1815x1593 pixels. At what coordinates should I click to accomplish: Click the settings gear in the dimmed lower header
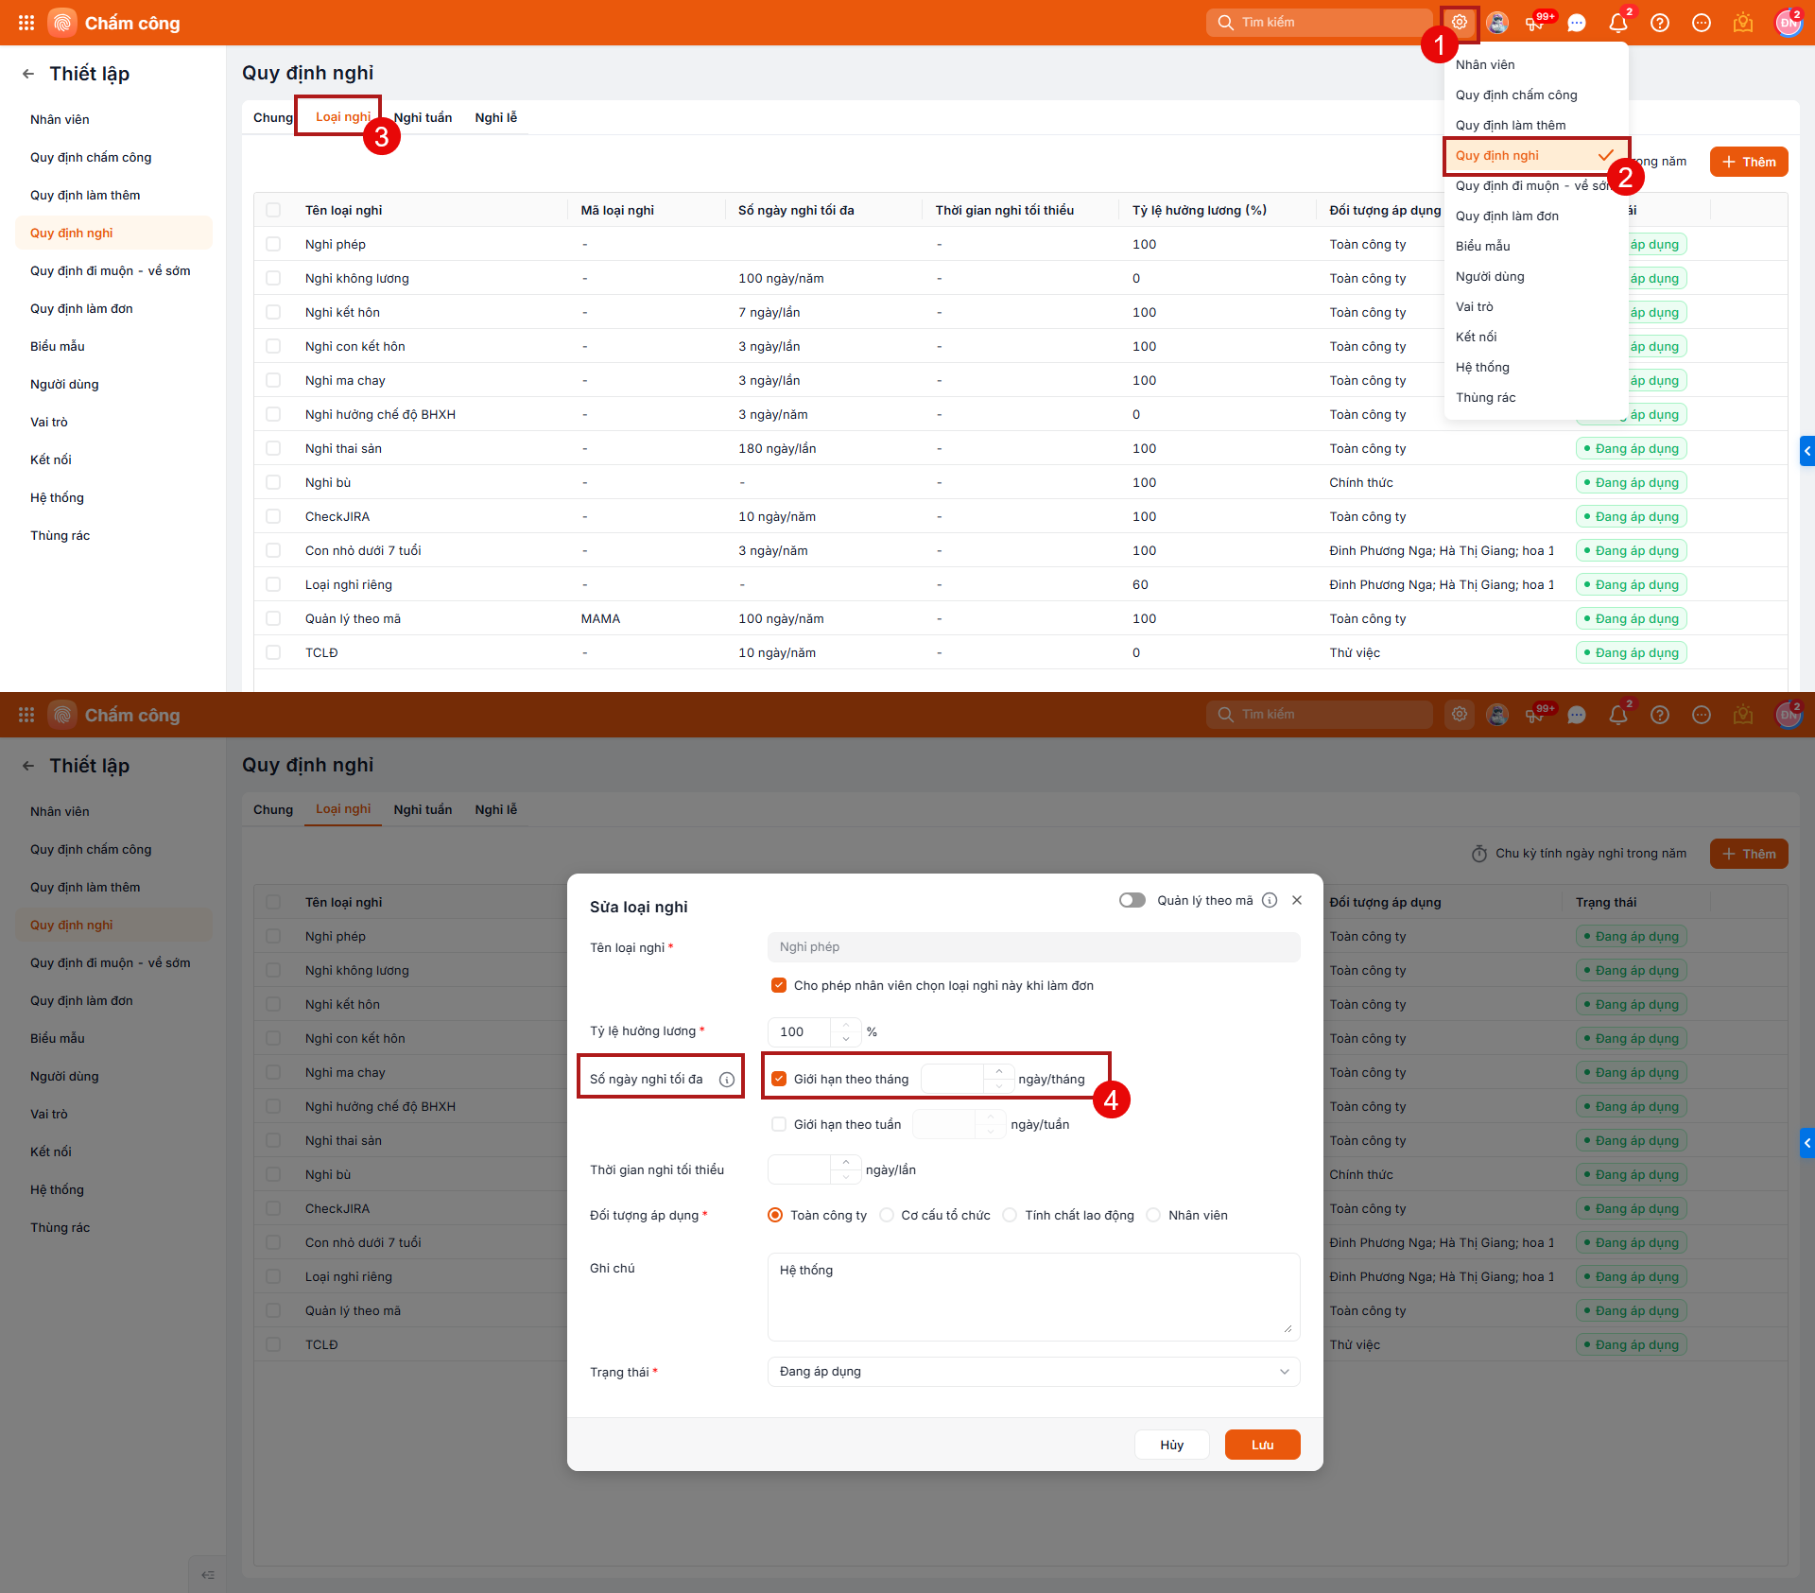[1460, 715]
